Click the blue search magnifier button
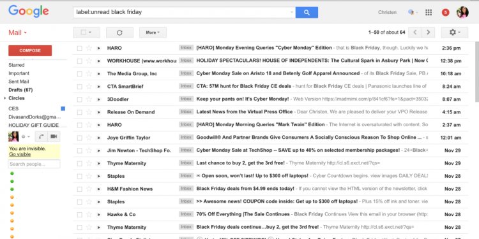 pos(307,13)
